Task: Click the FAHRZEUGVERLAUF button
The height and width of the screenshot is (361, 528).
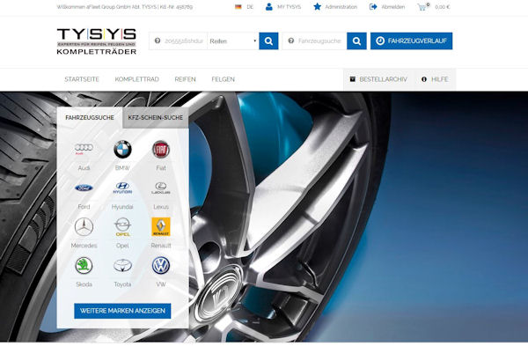Action: [412, 41]
